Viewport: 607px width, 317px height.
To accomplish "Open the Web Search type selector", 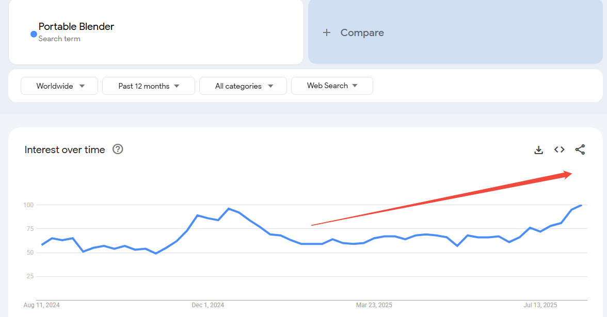I will (331, 86).
